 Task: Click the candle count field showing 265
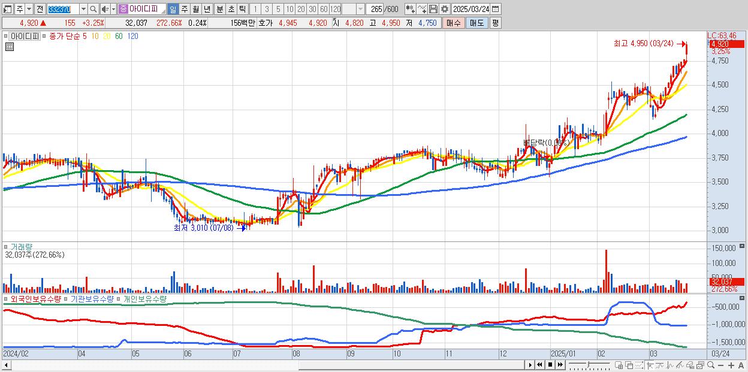(374, 9)
